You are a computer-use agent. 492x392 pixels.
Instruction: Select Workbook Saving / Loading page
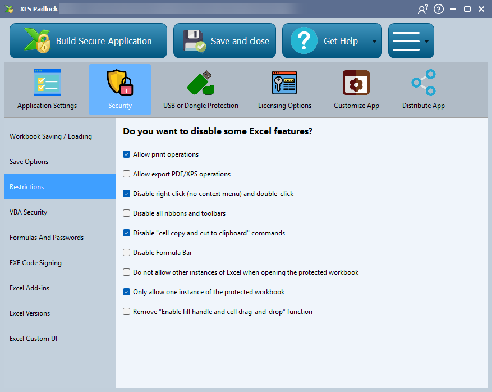[50, 136]
